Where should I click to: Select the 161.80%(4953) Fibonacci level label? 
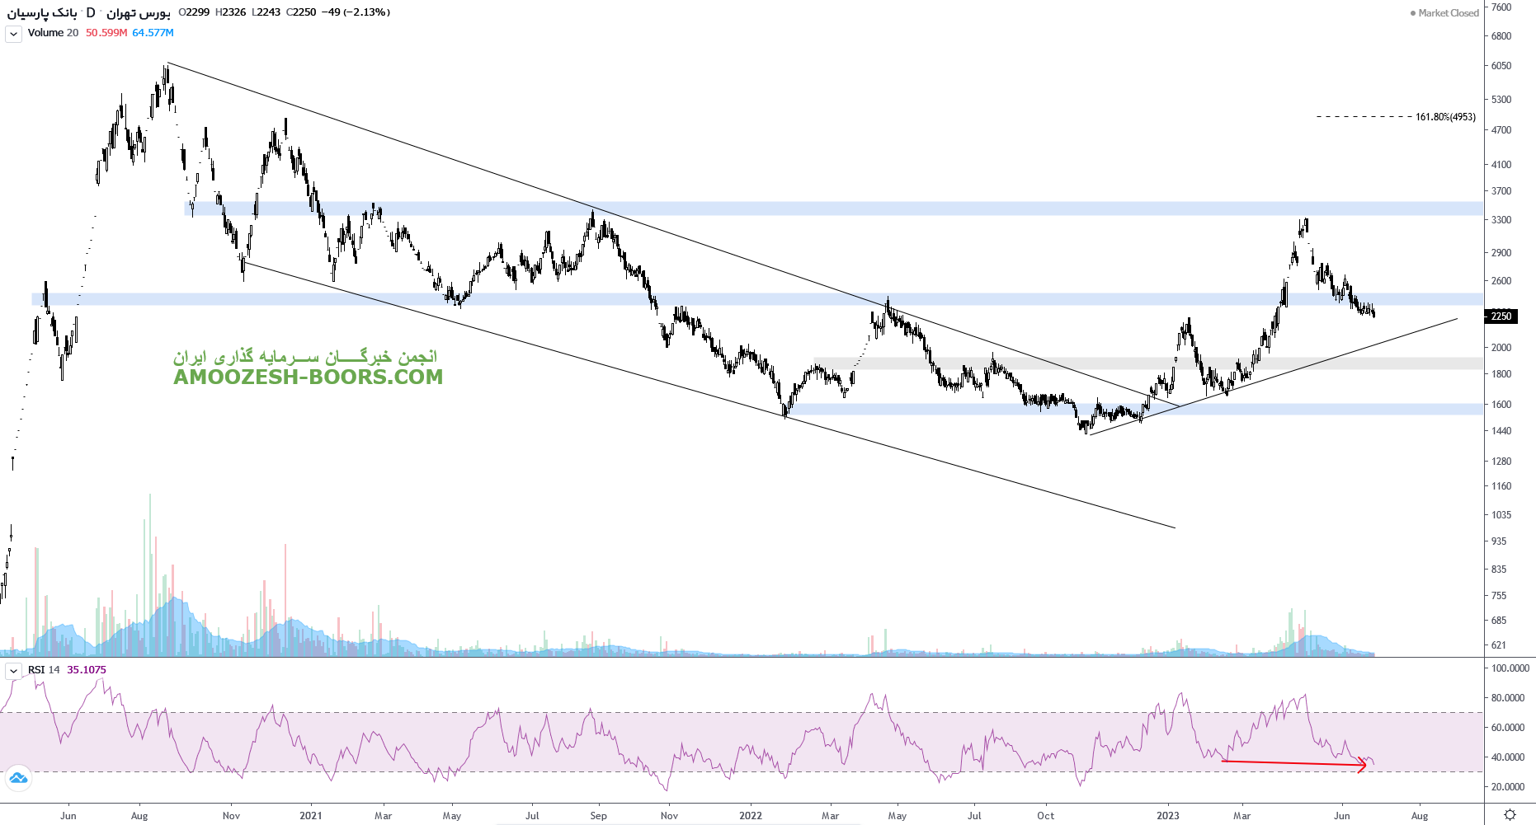point(1445,117)
